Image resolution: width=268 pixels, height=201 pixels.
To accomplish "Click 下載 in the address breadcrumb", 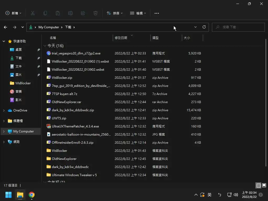I will [68, 27].
